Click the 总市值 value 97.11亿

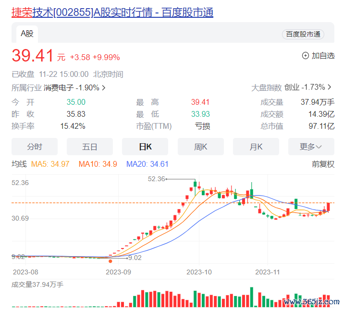321,126
